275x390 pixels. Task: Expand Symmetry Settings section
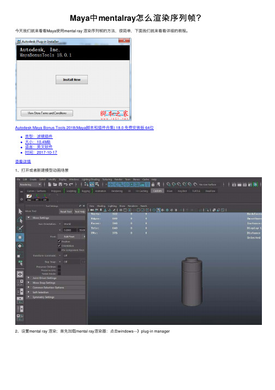point(56,297)
